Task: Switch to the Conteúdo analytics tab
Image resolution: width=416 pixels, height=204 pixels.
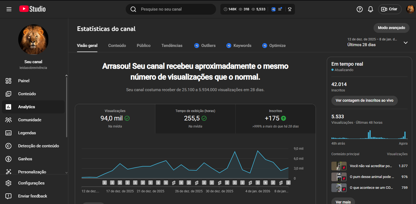Action: pyautogui.click(x=117, y=46)
